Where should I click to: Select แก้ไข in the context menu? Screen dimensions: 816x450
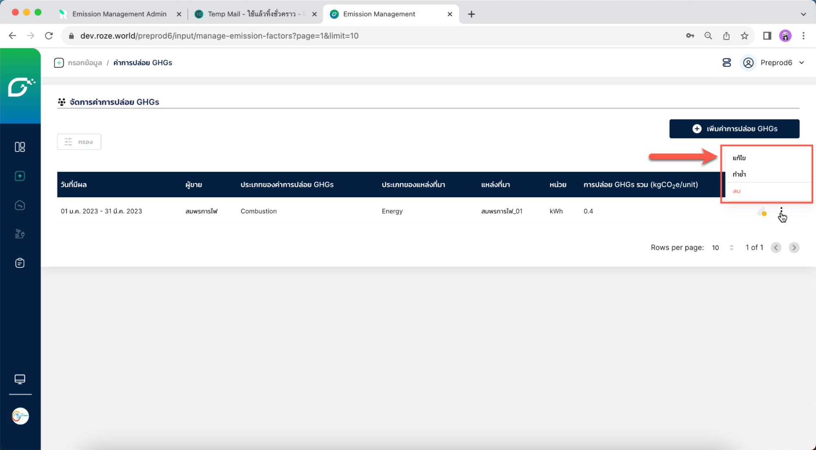[739, 158]
